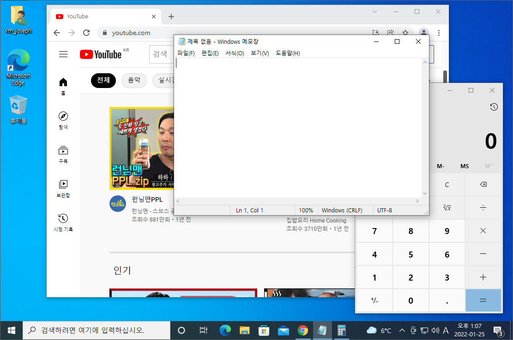Click the Calculator 7 key
Image resolution: width=513 pixels, height=340 pixels.
[x=374, y=231]
